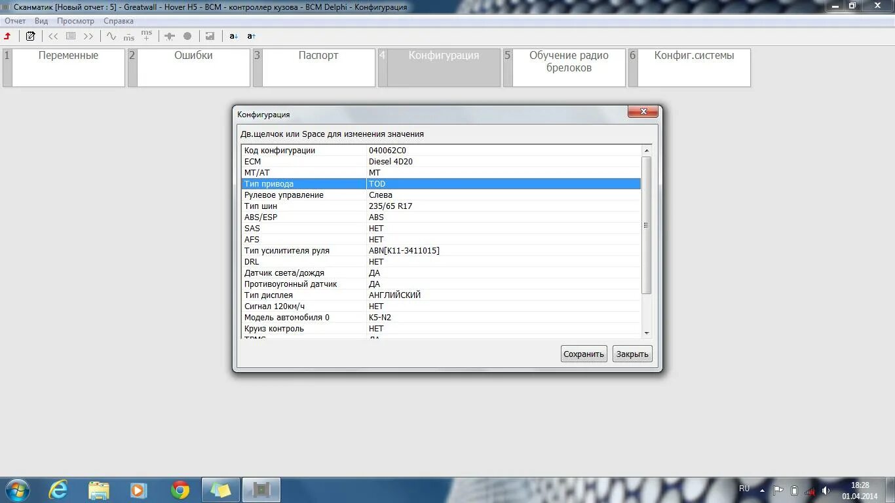Show hidden tray icons arrow

pyautogui.click(x=762, y=490)
